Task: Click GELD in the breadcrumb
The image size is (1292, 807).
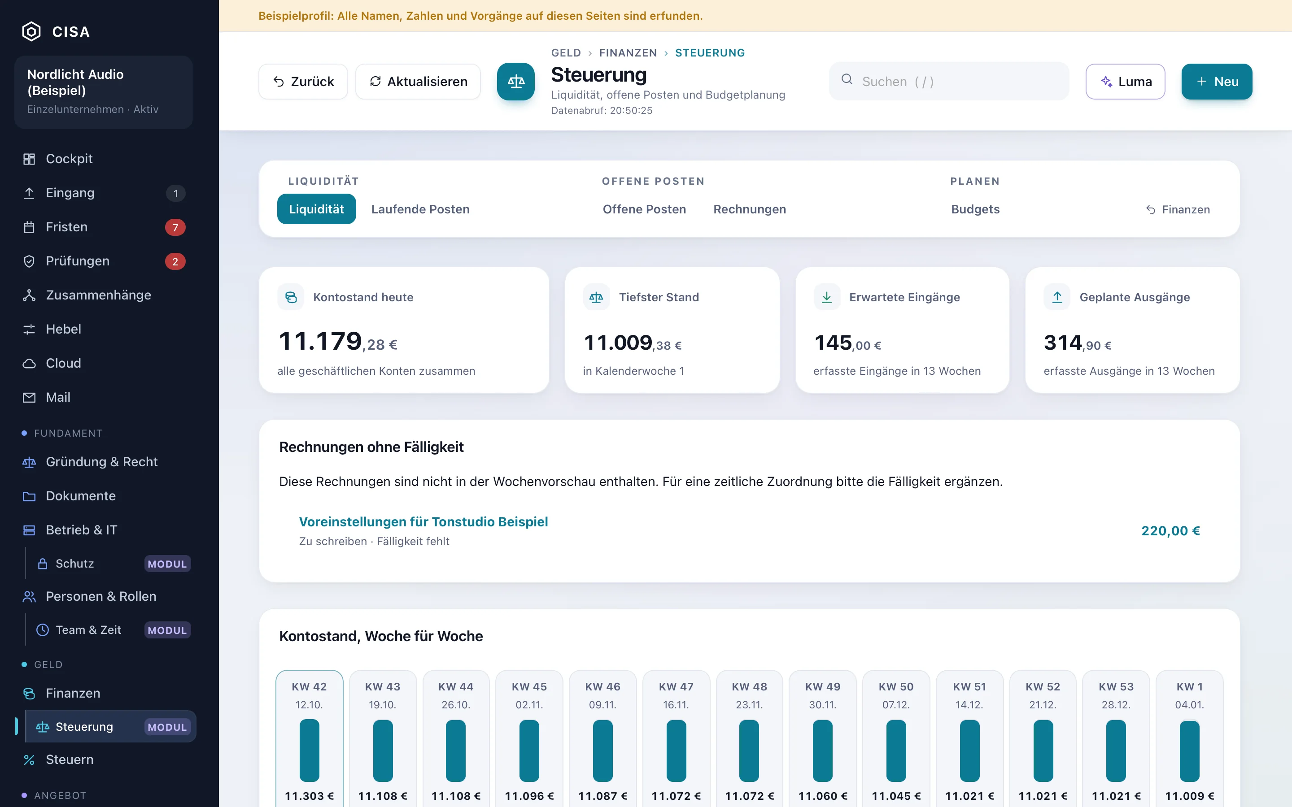Action: click(x=566, y=53)
